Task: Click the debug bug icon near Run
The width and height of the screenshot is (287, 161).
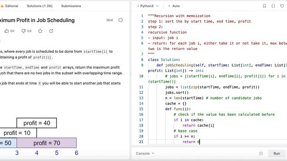Action: (261, 153)
